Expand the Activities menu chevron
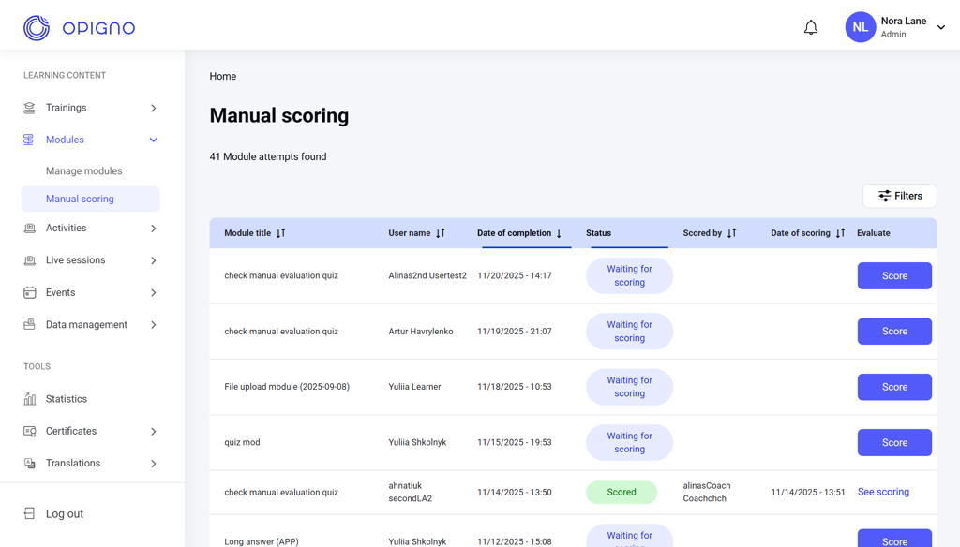This screenshot has height=547, width=960. click(154, 229)
